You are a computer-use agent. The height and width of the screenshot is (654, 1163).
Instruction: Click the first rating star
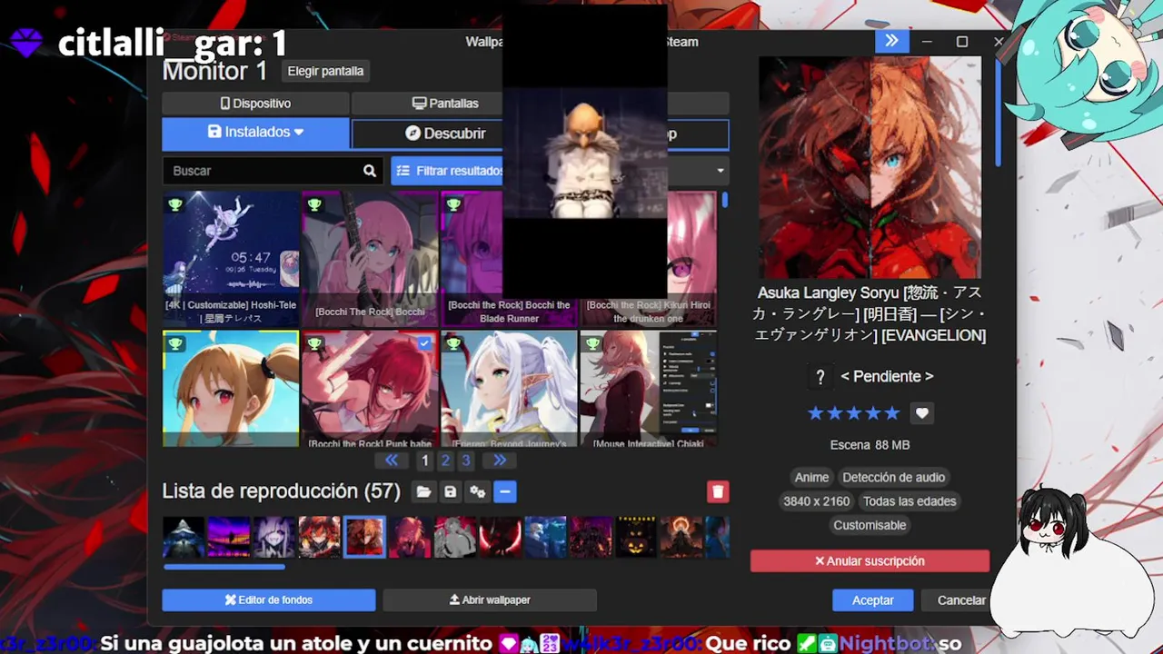pos(815,413)
